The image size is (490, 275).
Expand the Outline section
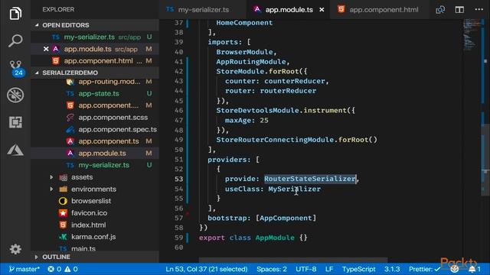tap(56, 257)
